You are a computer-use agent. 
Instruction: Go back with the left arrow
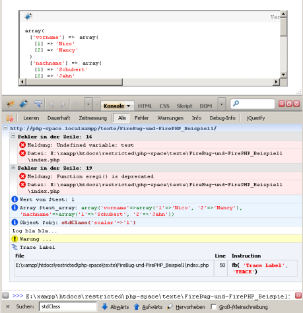coord(51,104)
